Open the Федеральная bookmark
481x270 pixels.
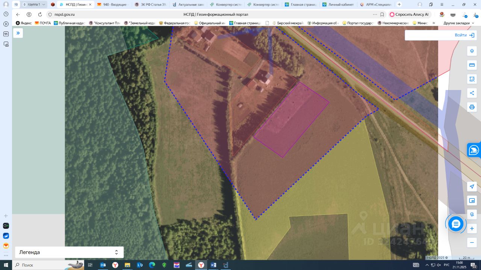175,23
